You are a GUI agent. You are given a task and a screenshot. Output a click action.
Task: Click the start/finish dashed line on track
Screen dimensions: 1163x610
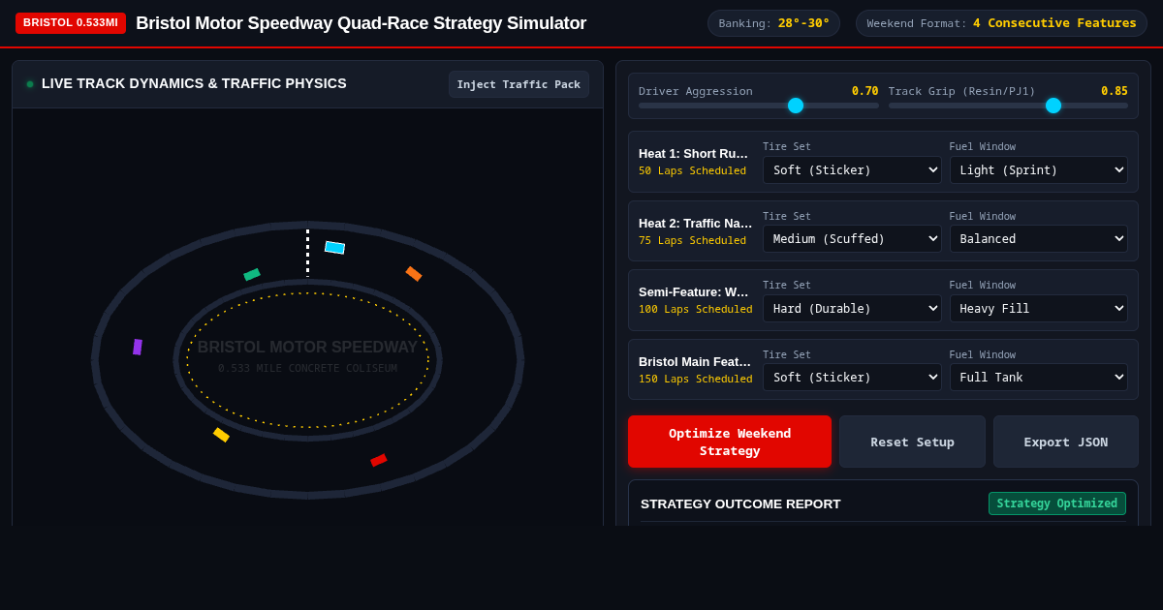[x=308, y=253]
